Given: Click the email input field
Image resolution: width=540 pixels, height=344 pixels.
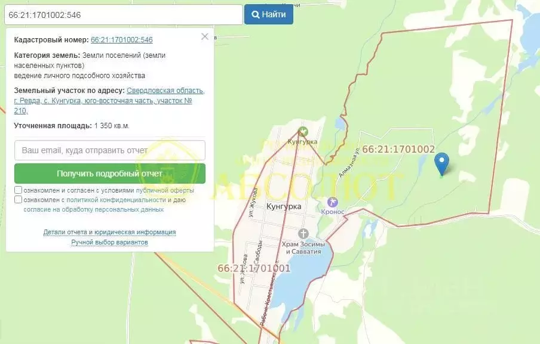Looking at the screenshot, I should point(110,150).
